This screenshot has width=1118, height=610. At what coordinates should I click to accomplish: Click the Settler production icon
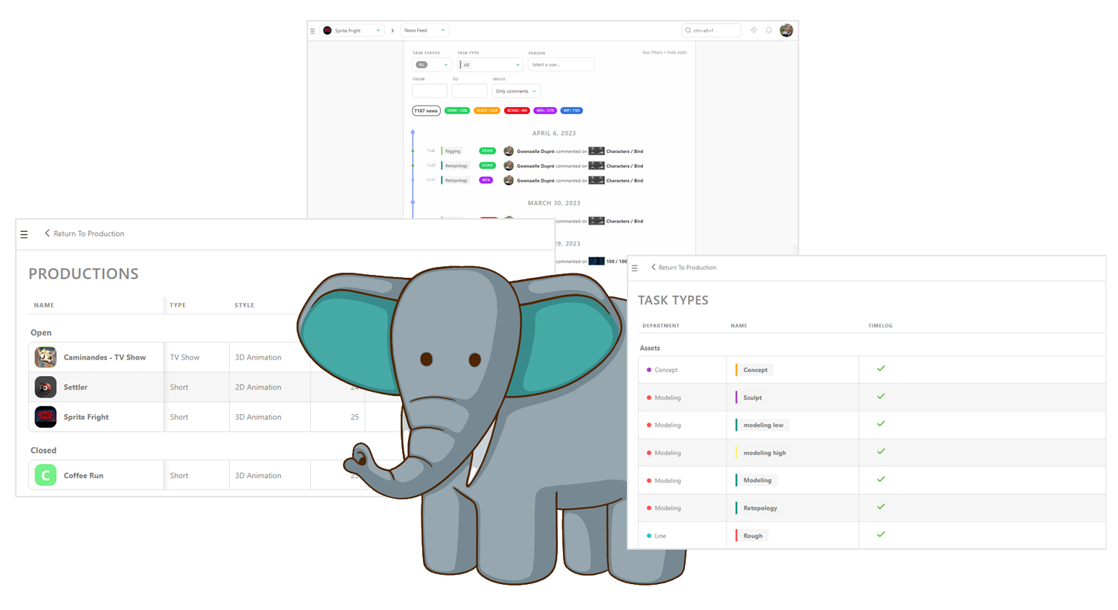click(45, 388)
